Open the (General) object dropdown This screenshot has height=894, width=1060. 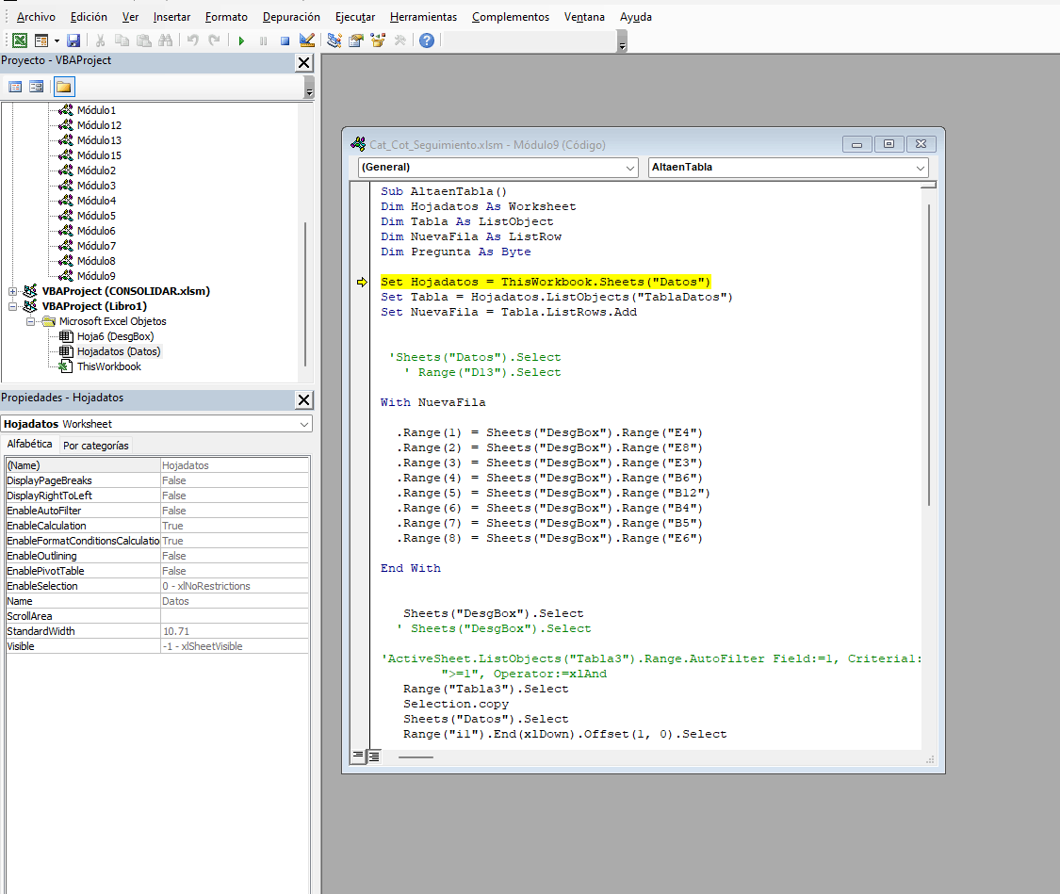497,167
